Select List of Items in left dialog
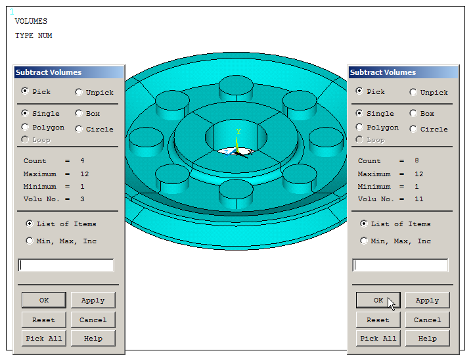 (30, 224)
